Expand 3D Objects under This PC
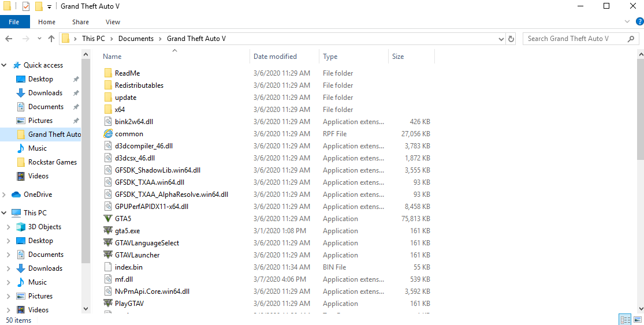The width and height of the screenshot is (644, 325). coord(9,227)
